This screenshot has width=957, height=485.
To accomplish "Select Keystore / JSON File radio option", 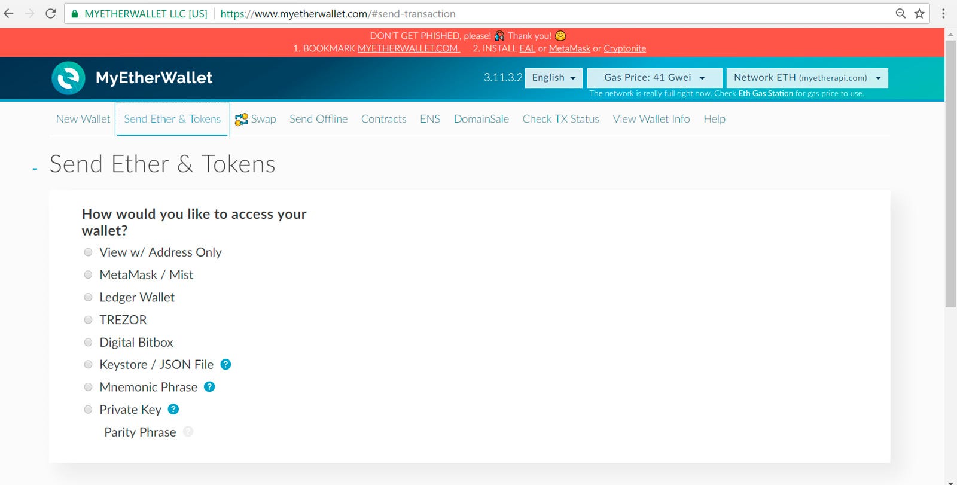I will click(88, 364).
